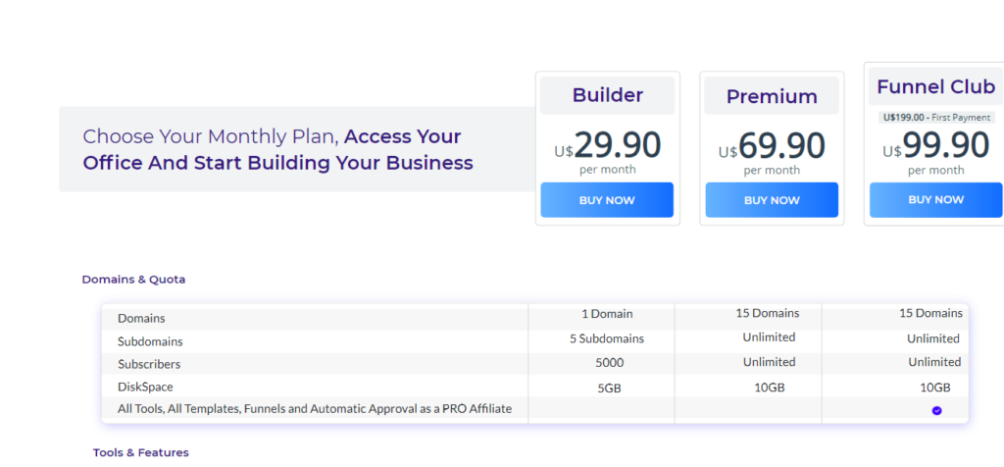Click the Tools & Features section heading
Screen dimensions: 1004x467
[141, 452]
